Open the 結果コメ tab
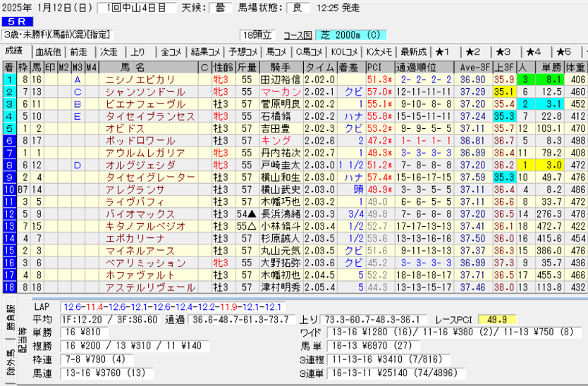This screenshot has width=588, height=386. 206,51
